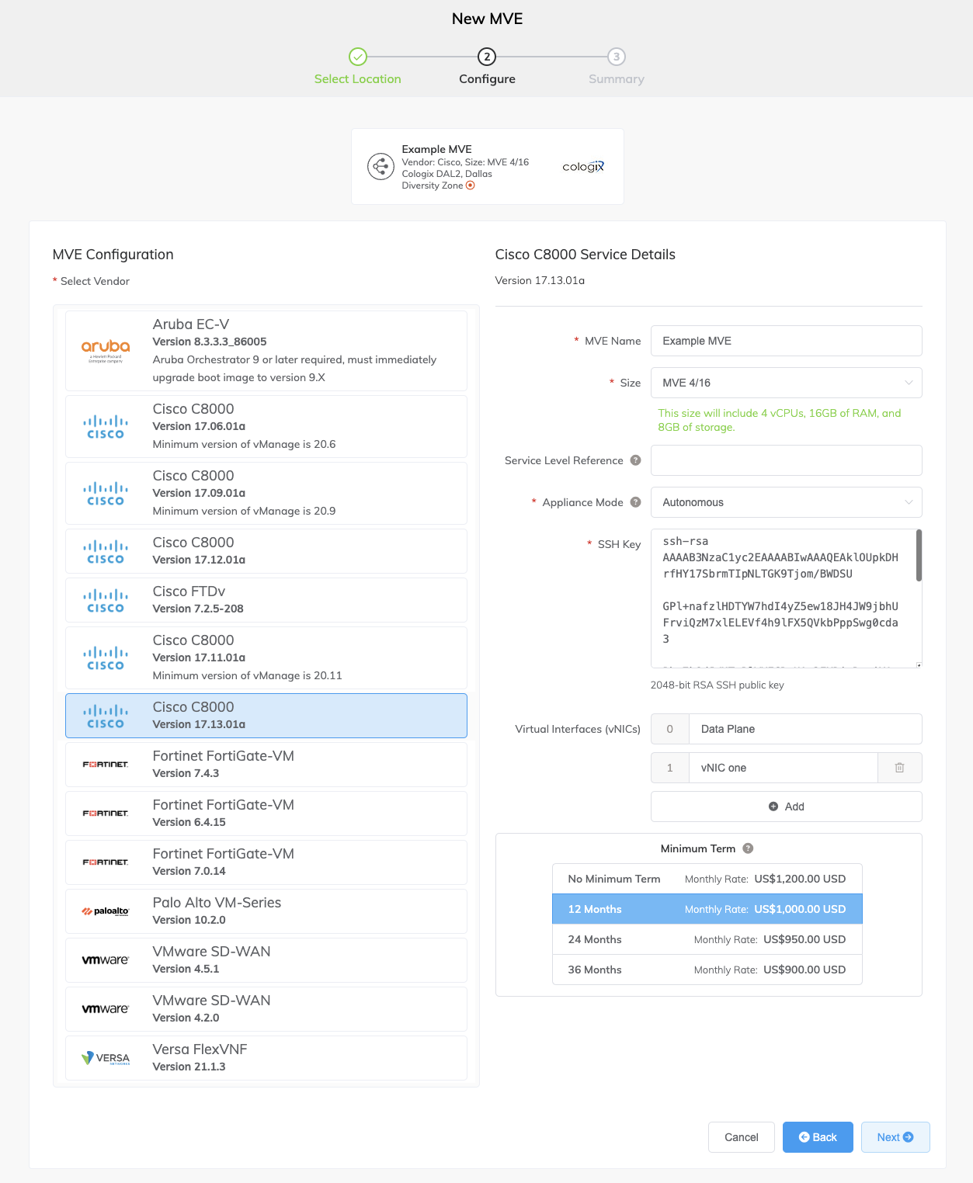Click the MVE Name input field
Screen dimensions: 973x1183
click(786, 341)
